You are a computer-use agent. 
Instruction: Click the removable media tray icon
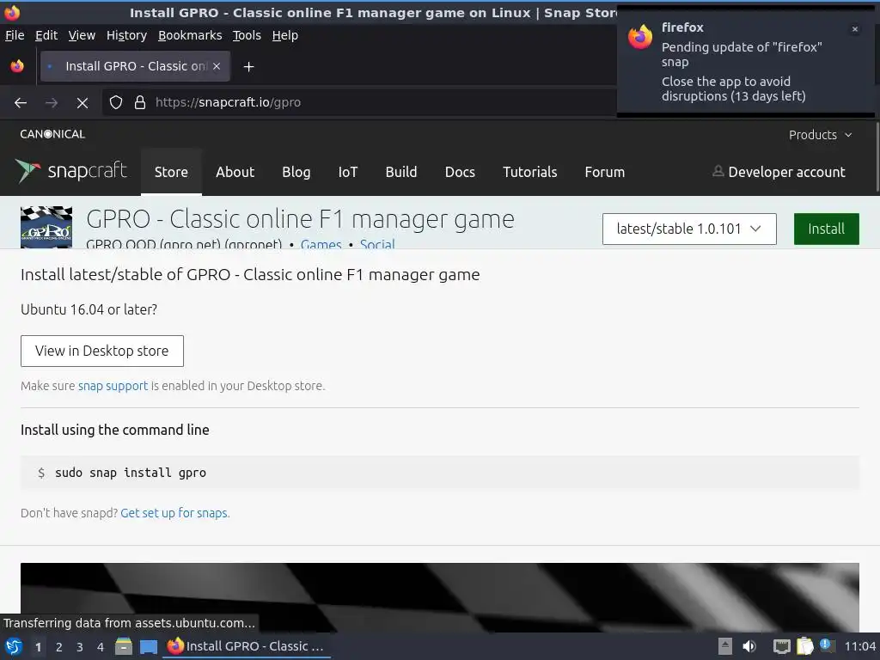point(725,646)
